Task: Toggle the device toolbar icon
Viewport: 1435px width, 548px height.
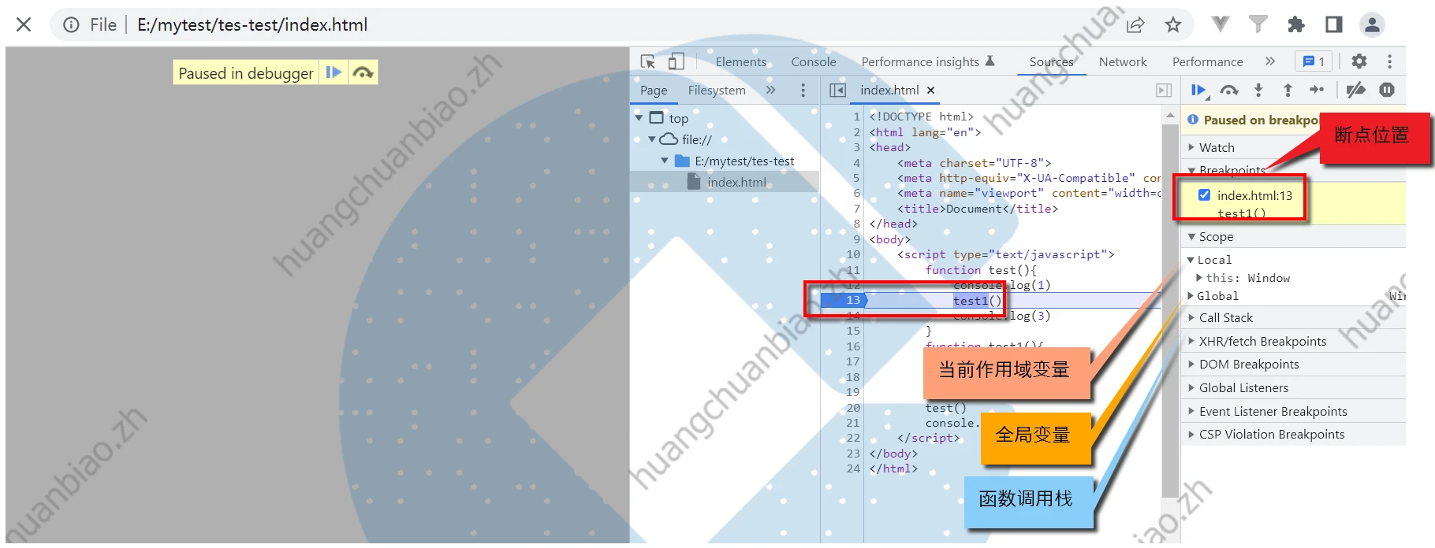Action: pos(676,61)
